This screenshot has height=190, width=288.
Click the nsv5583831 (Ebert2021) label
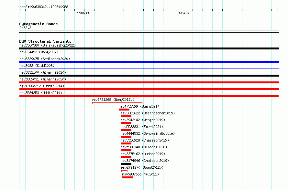pyautogui.click(x=142, y=127)
